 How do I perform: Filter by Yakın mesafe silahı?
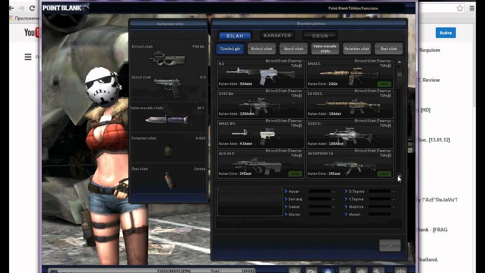[x=325, y=49]
